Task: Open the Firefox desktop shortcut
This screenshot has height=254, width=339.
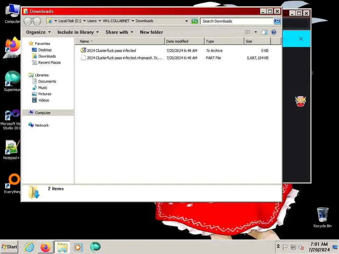Action: click(x=12, y=48)
